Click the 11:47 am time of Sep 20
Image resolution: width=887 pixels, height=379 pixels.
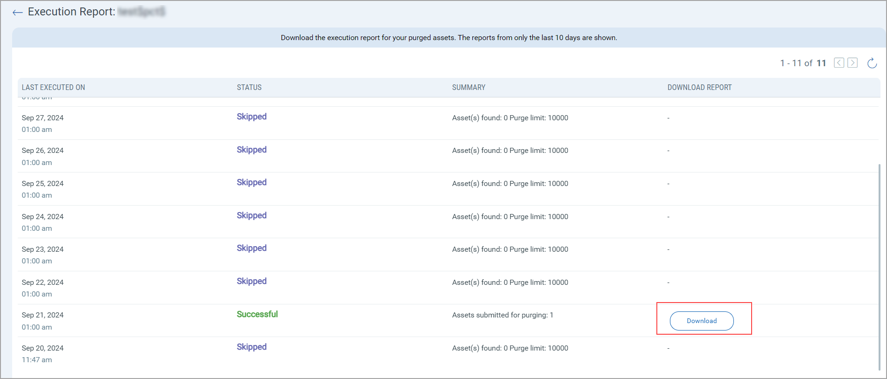click(37, 360)
